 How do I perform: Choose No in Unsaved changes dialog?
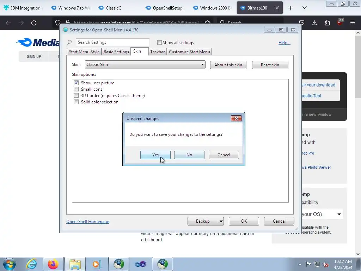[x=189, y=155]
